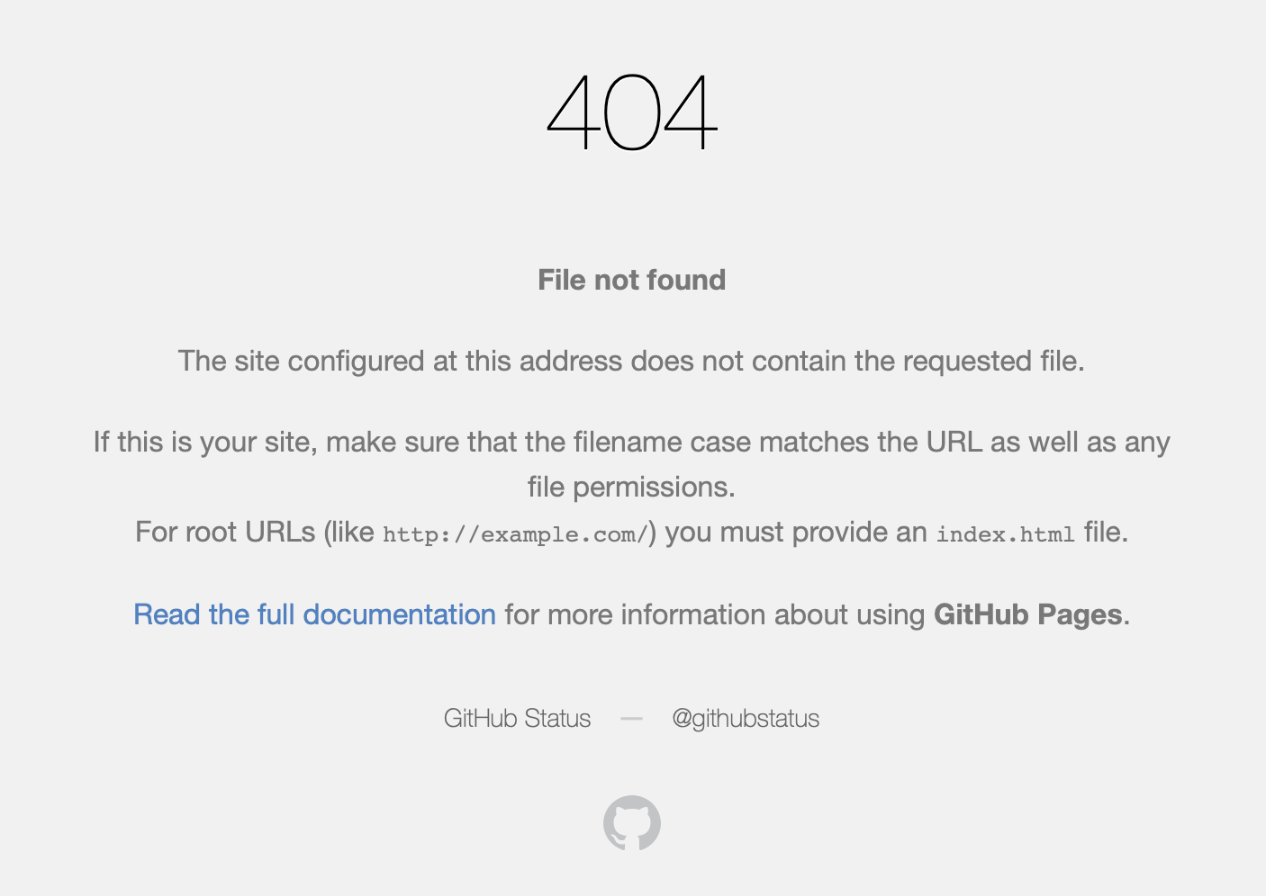
Task: Click the dash separator between footer links
Action: coord(631,719)
